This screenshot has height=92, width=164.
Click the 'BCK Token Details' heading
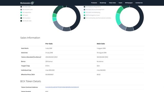[x=31, y=81]
